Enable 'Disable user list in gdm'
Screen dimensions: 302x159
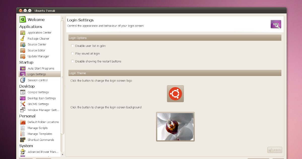coord(72,46)
